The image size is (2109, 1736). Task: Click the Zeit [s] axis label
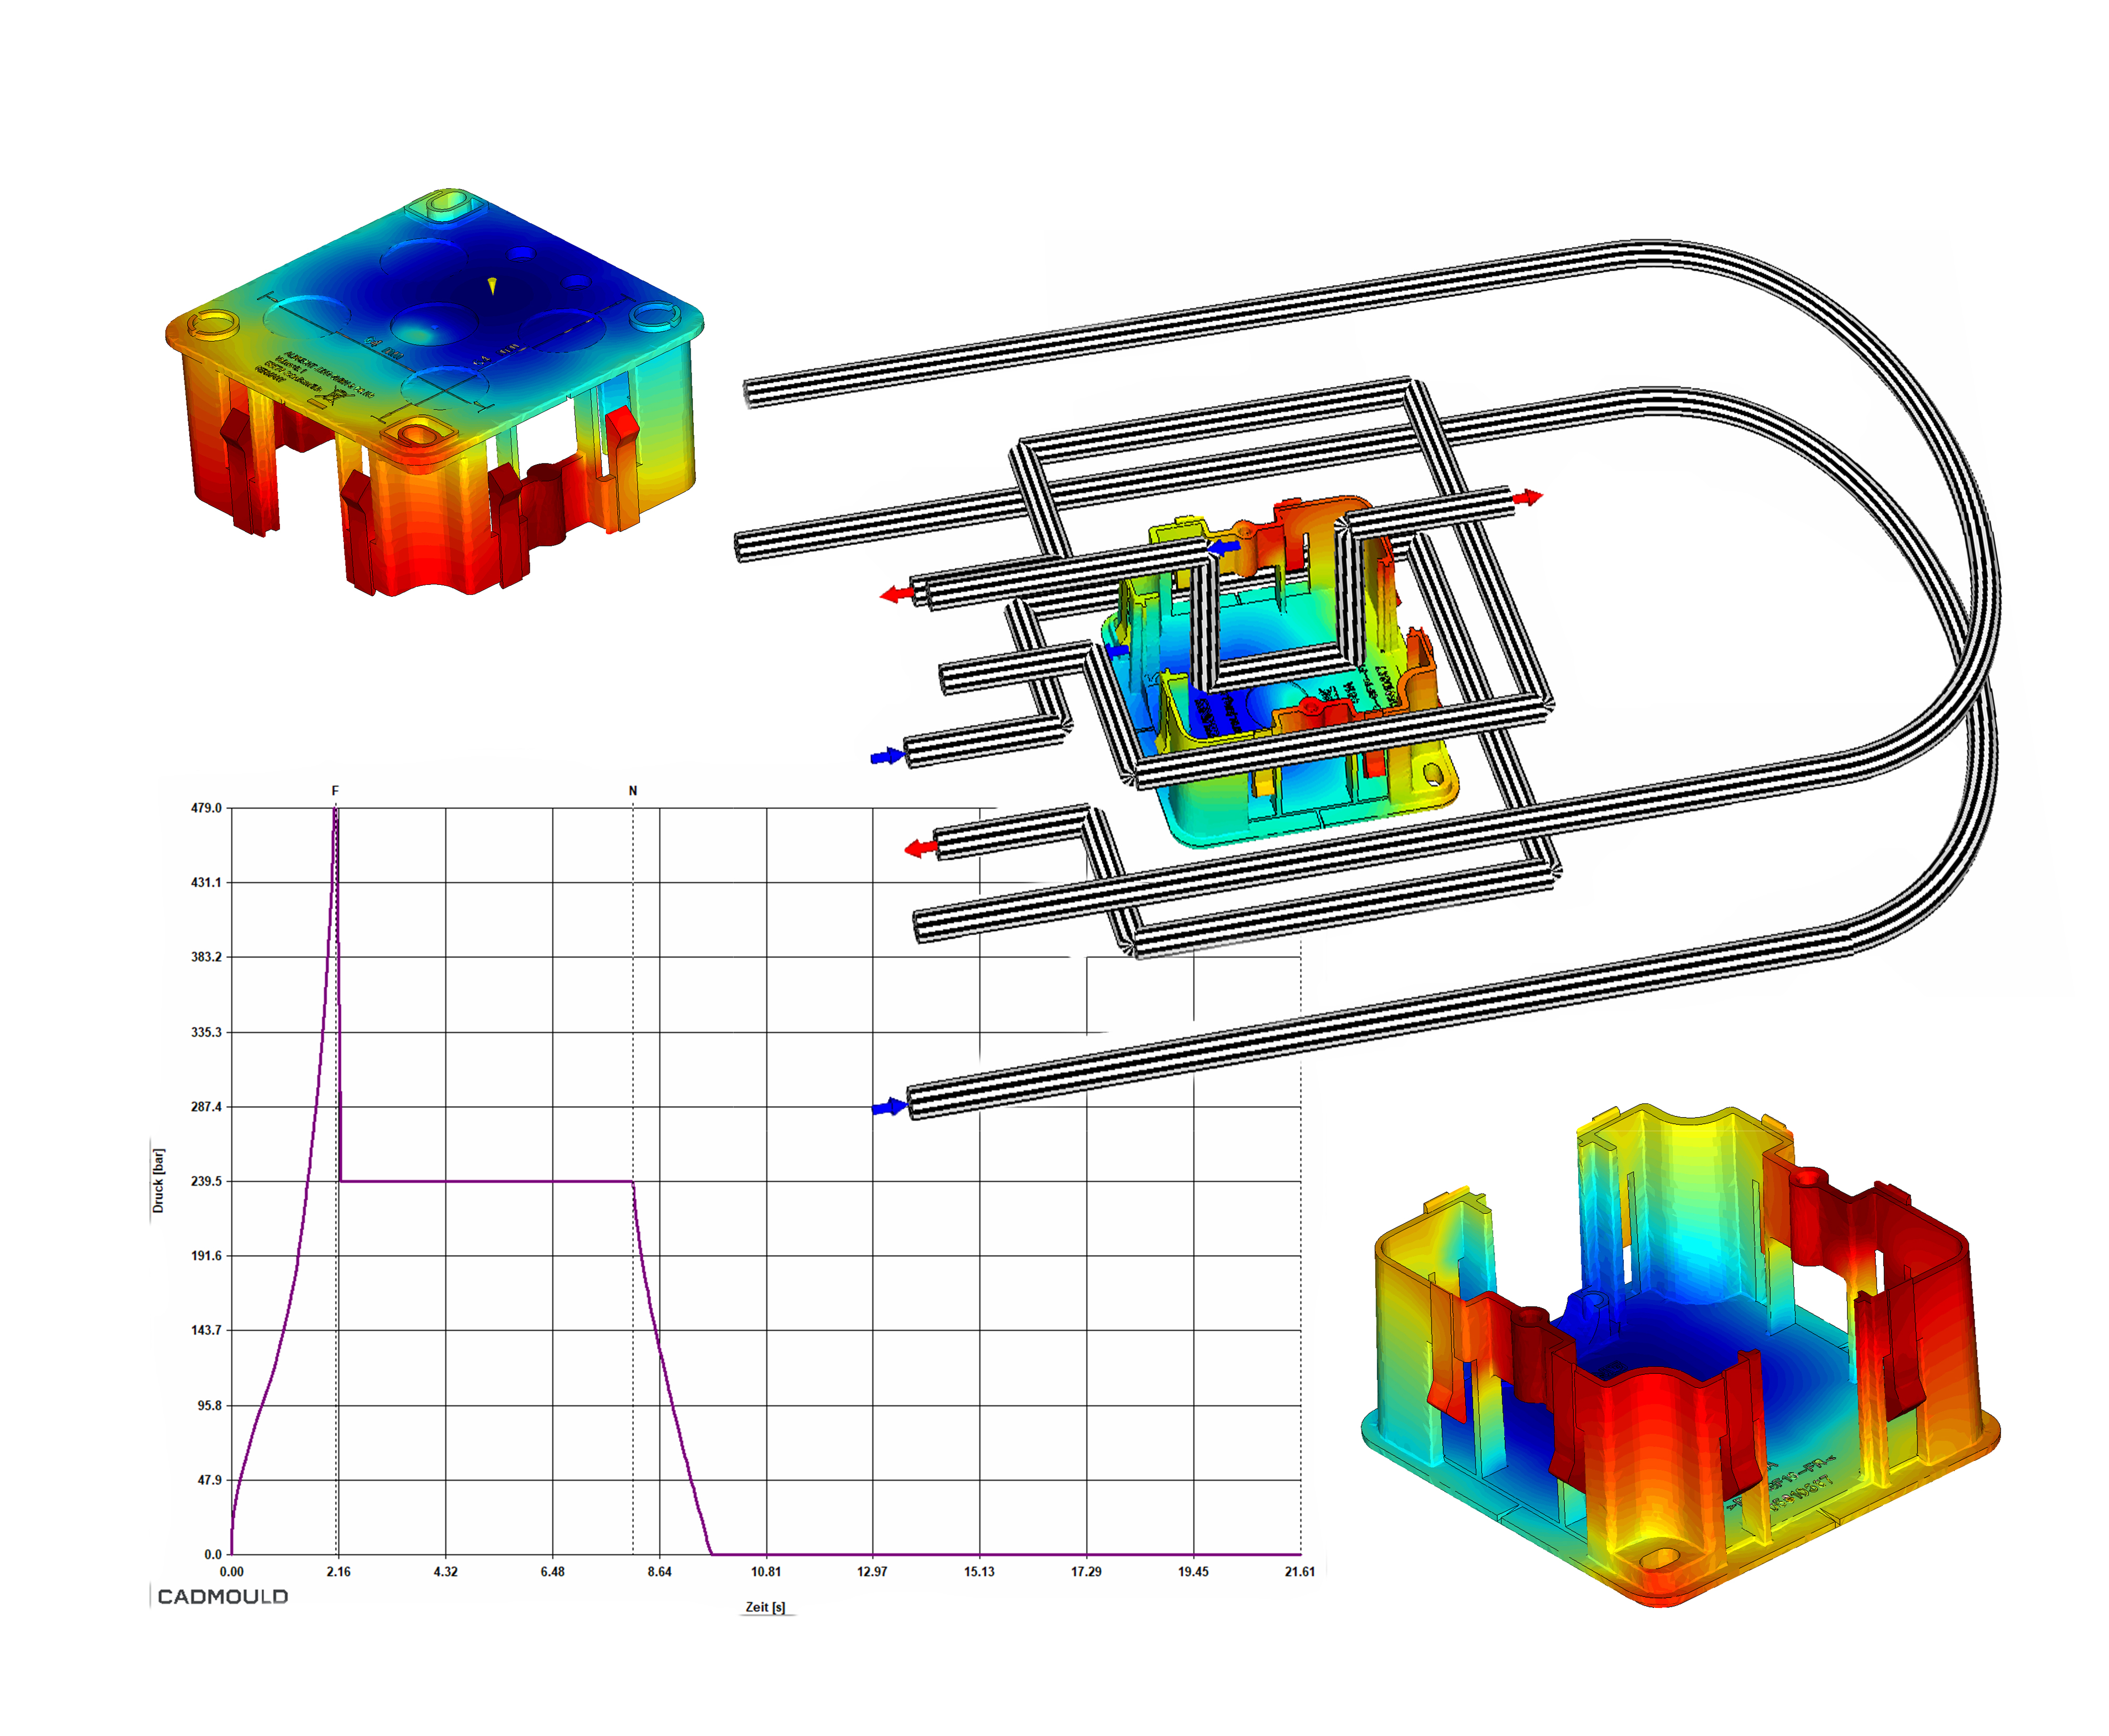[x=765, y=1606]
